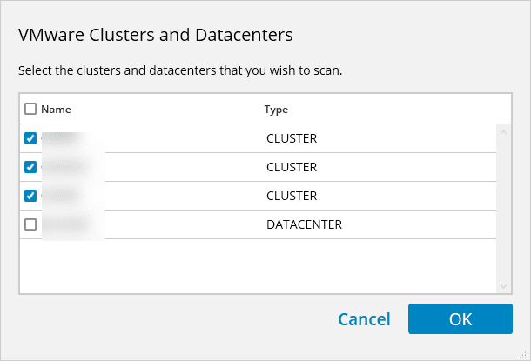531x361 pixels.
Task: Click the dialog resize grip corner
Action: coord(525,355)
